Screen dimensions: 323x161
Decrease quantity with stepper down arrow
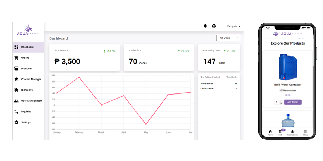[x=281, y=103]
